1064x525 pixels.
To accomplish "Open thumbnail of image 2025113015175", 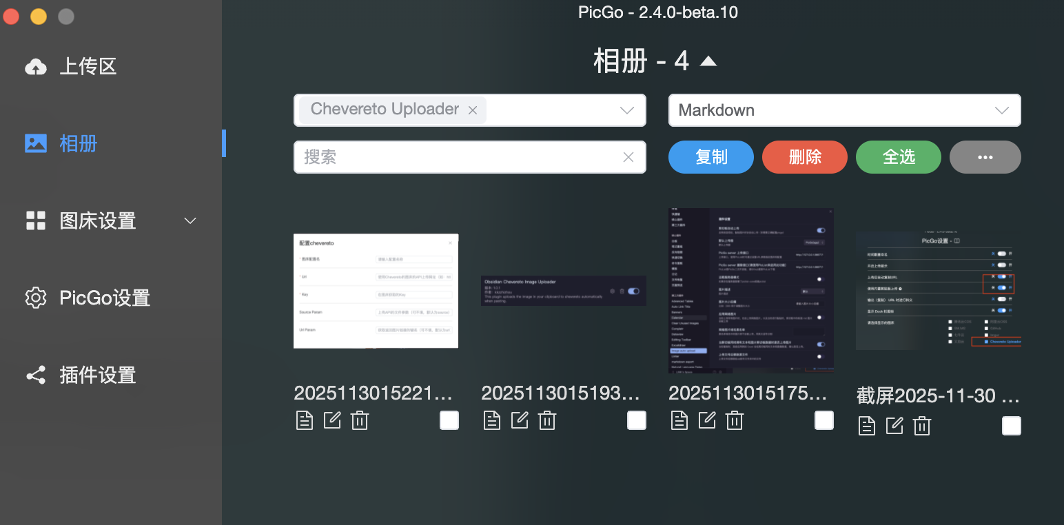I will 751,290.
